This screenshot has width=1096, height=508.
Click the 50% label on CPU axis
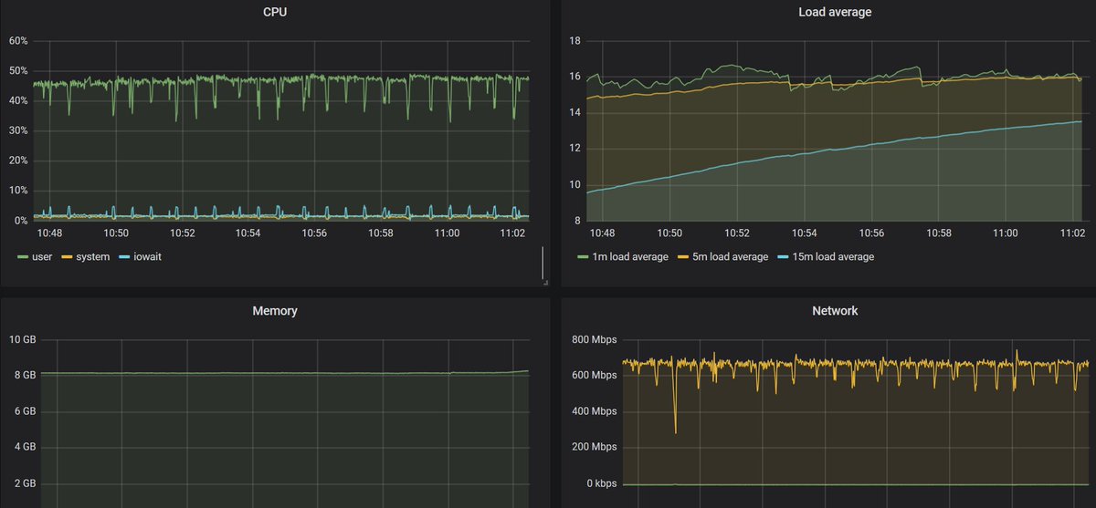[x=19, y=71]
